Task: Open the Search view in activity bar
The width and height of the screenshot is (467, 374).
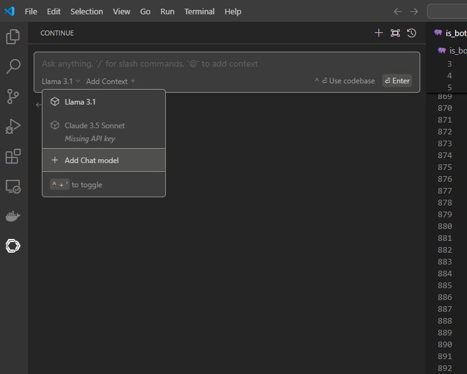Action: [x=13, y=67]
